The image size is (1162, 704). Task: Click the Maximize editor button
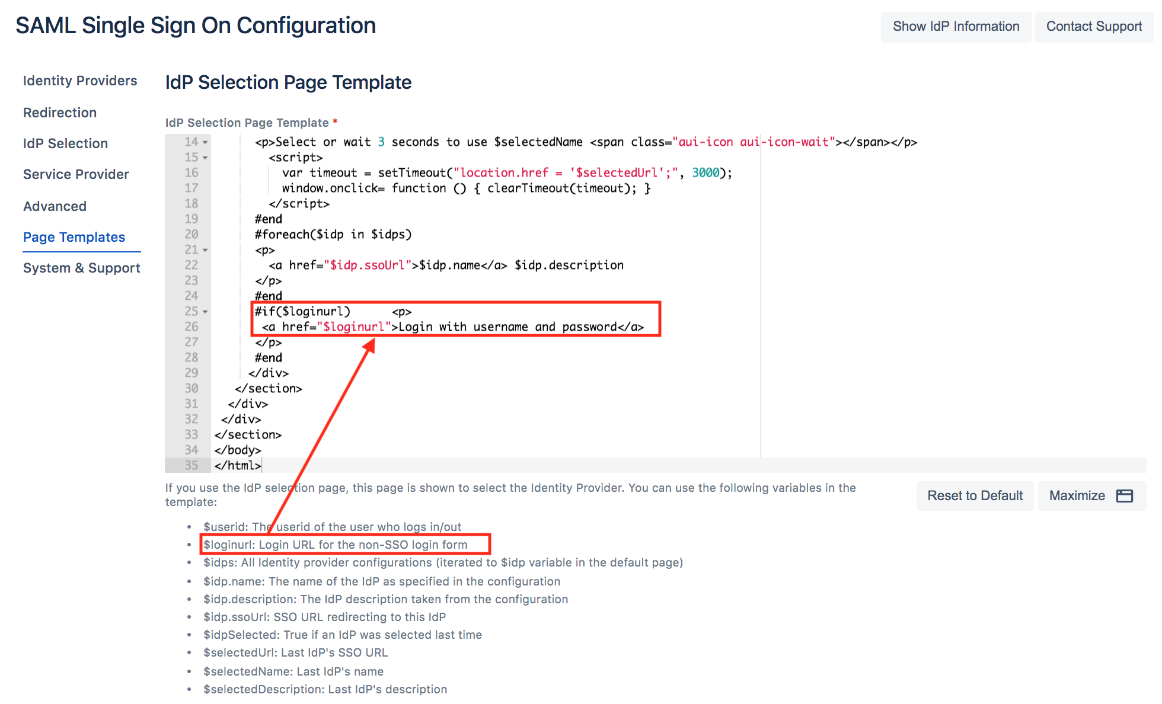pyautogui.click(x=1090, y=495)
